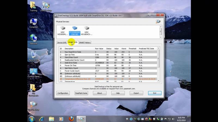Click the raw value 201468818
218x122 pixels.
(x=99, y=63)
